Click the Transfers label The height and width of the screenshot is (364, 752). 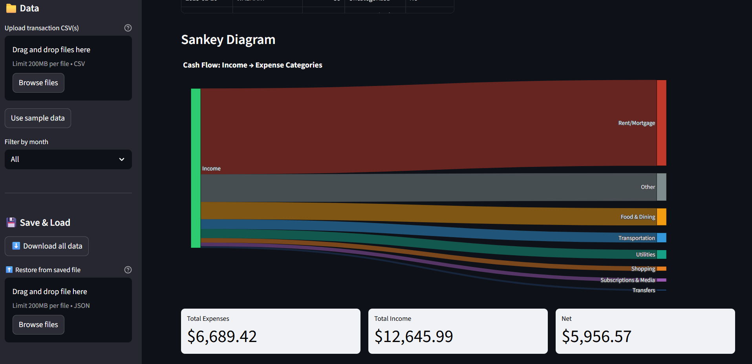tap(644, 290)
